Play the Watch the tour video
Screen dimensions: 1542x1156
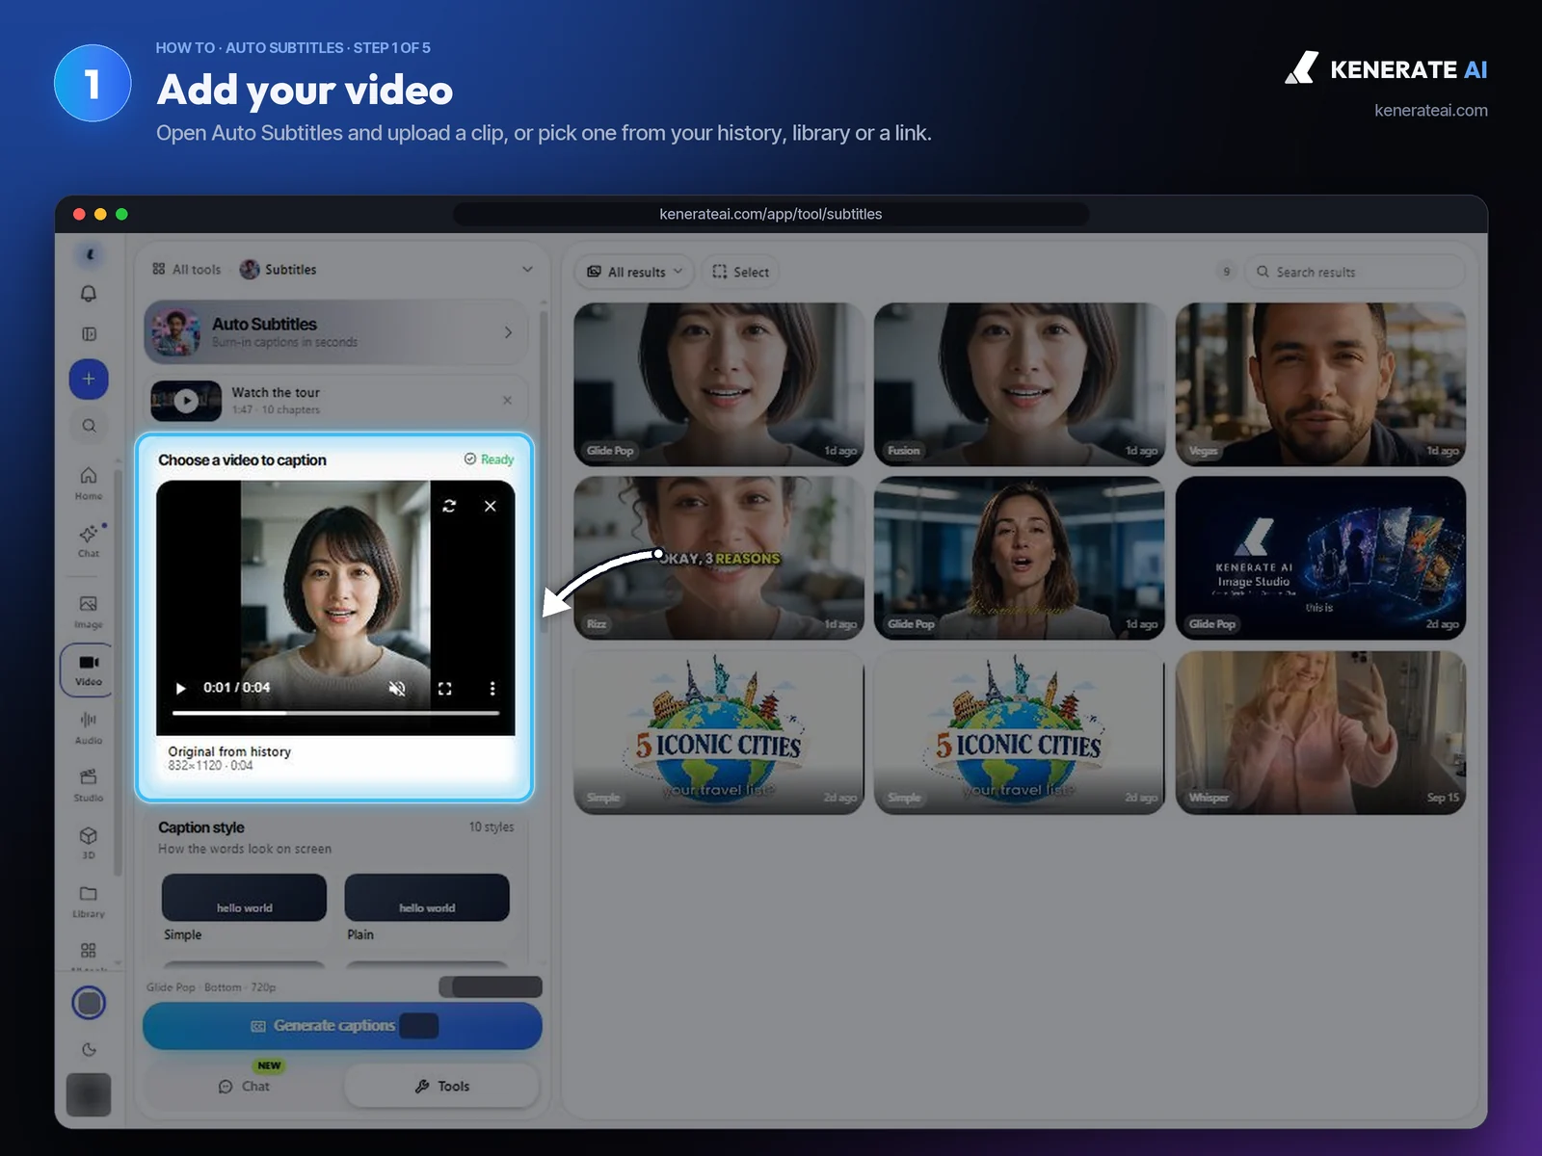(x=186, y=401)
